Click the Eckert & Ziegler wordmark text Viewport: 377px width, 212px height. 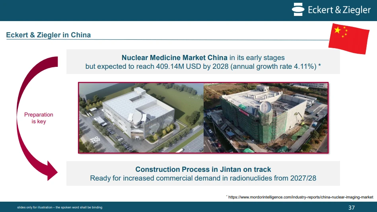click(x=339, y=10)
